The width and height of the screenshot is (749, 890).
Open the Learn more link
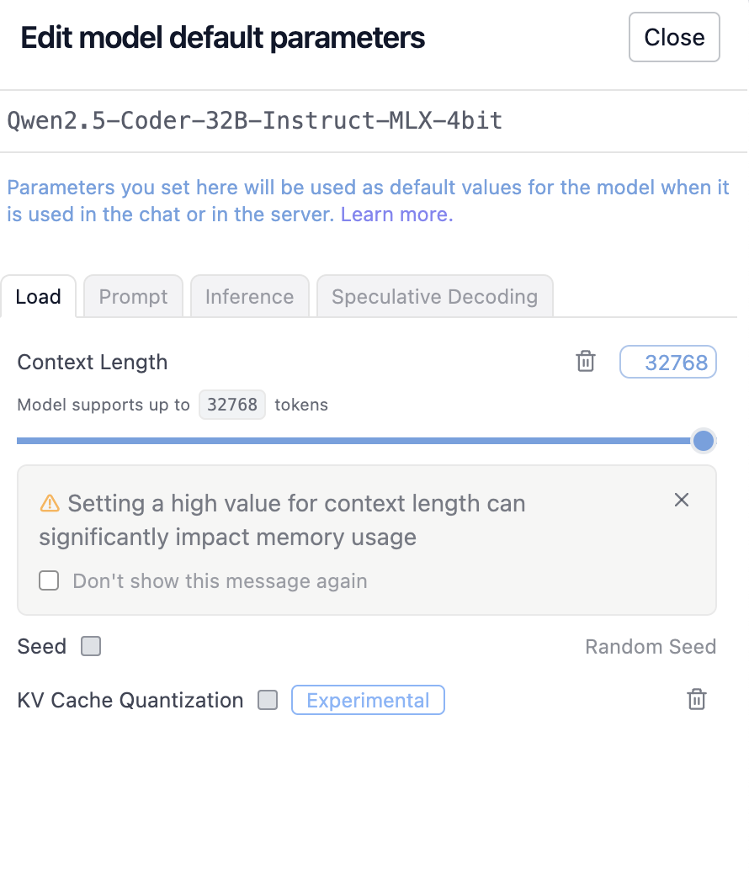click(x=396, y=215)
